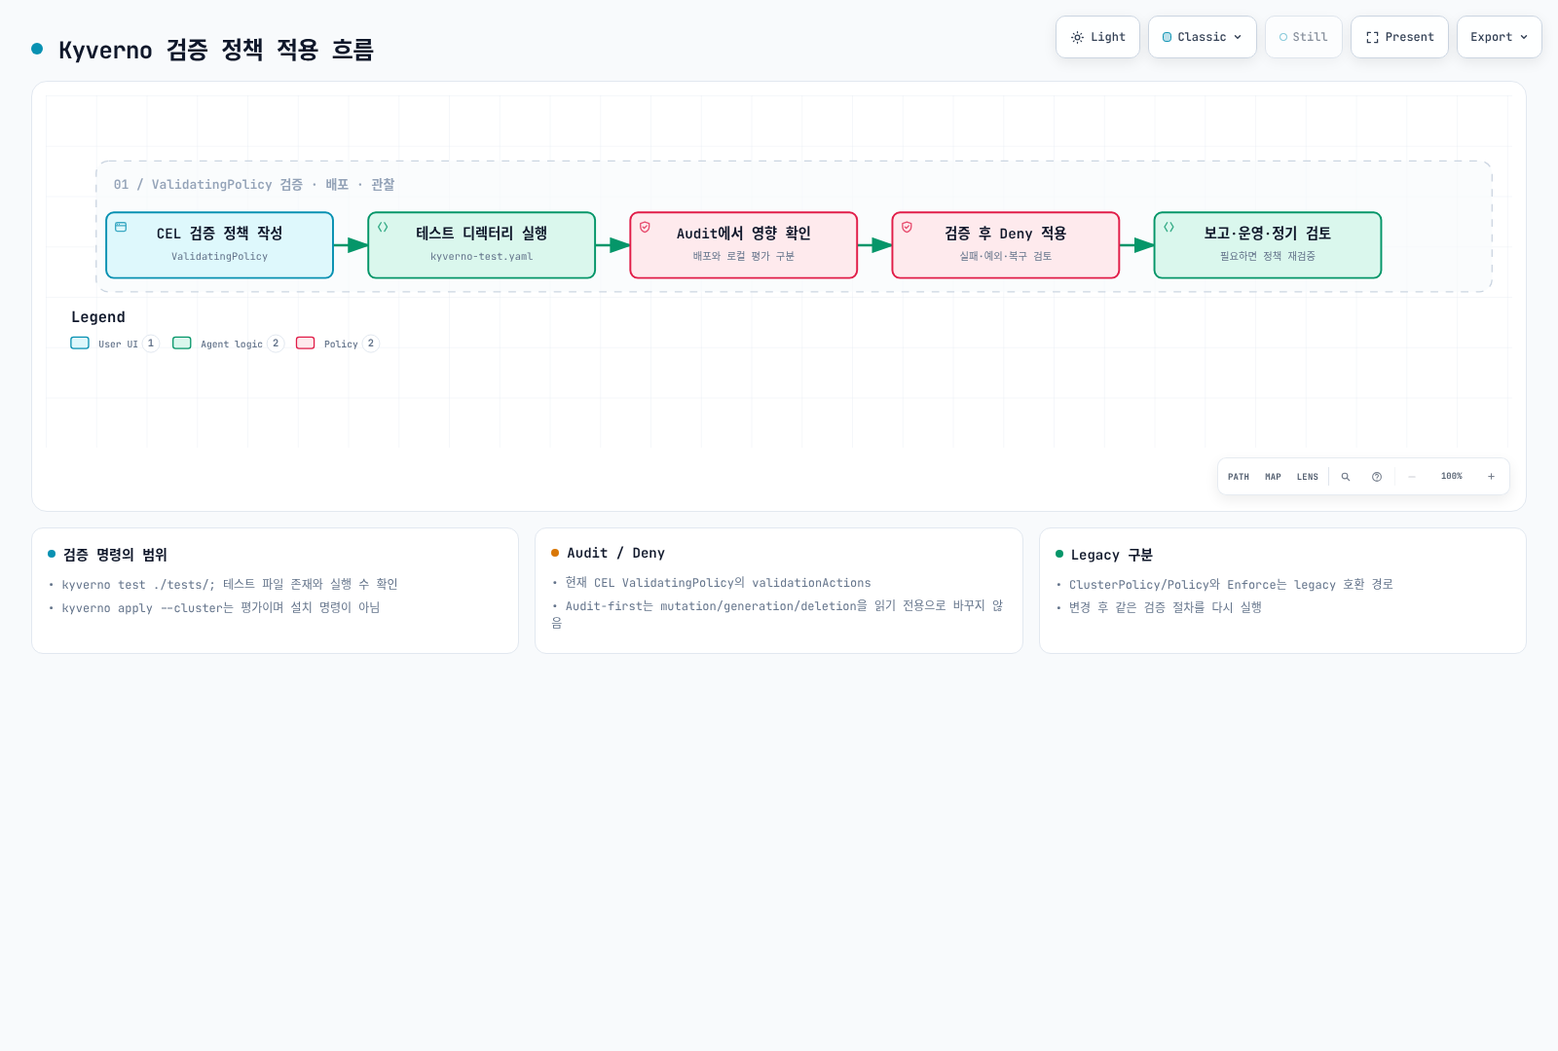The height and width of the screenshot is (1051, 1558).
Task: Click the window icon on CEL 검증 node
Action: pyautogui.click(x=121, y=227)
